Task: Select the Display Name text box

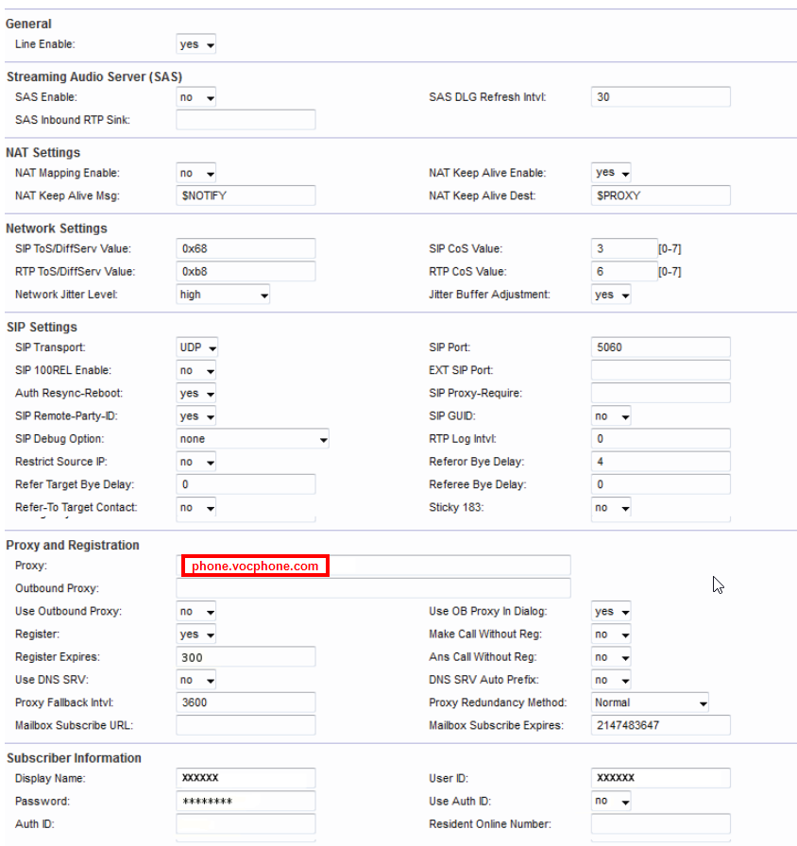Action: tap(246, 778)
